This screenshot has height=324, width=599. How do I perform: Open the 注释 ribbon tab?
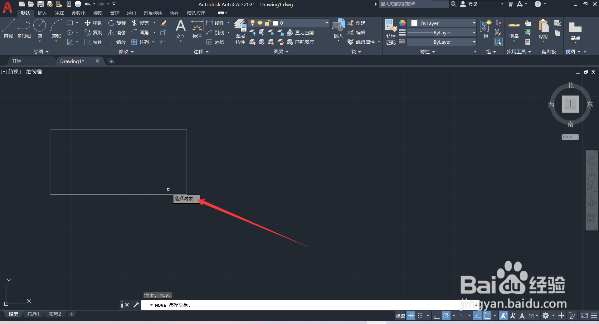pyautogui.click(x=59, y=13)
